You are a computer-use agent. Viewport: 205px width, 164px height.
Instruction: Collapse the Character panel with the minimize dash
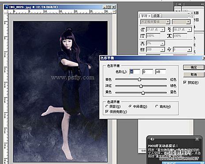coord(189,13)
